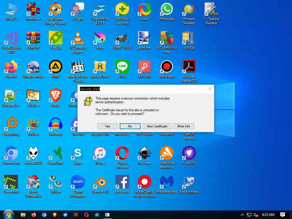Open the WizTree shortcut
Image resolution: width=292 pixels, height=219 pixels.
click(33, 98)
